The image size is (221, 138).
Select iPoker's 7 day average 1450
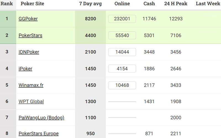91,68
